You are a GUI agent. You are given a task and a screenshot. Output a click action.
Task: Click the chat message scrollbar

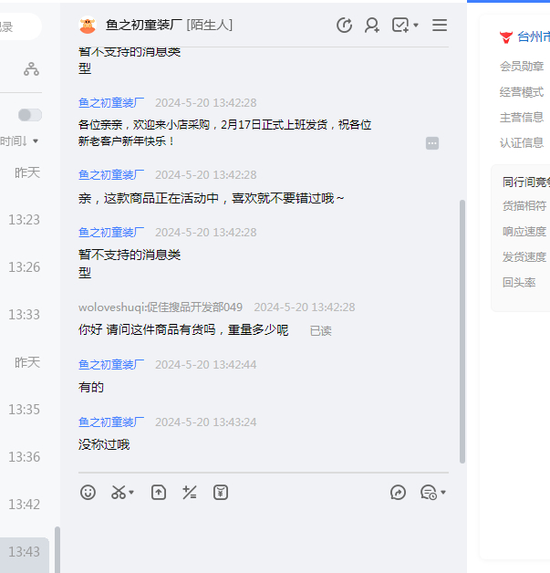pyautogui.click(x=462, y=328)
